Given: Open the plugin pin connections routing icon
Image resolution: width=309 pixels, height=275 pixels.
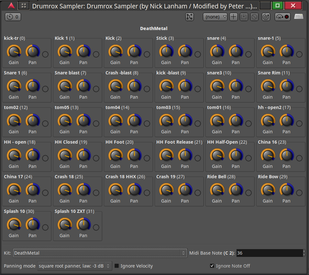Looking at the screenshot, I should [190, 17].
